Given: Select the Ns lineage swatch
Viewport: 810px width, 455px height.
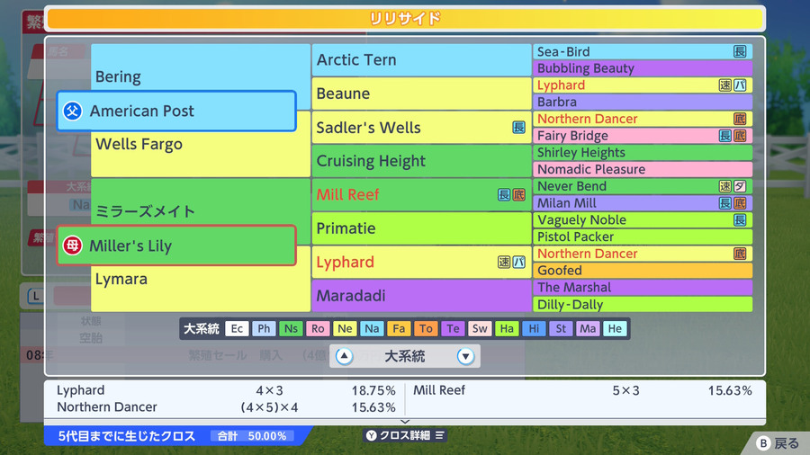Looking at the screenshot, I should (x=291, y=328).
